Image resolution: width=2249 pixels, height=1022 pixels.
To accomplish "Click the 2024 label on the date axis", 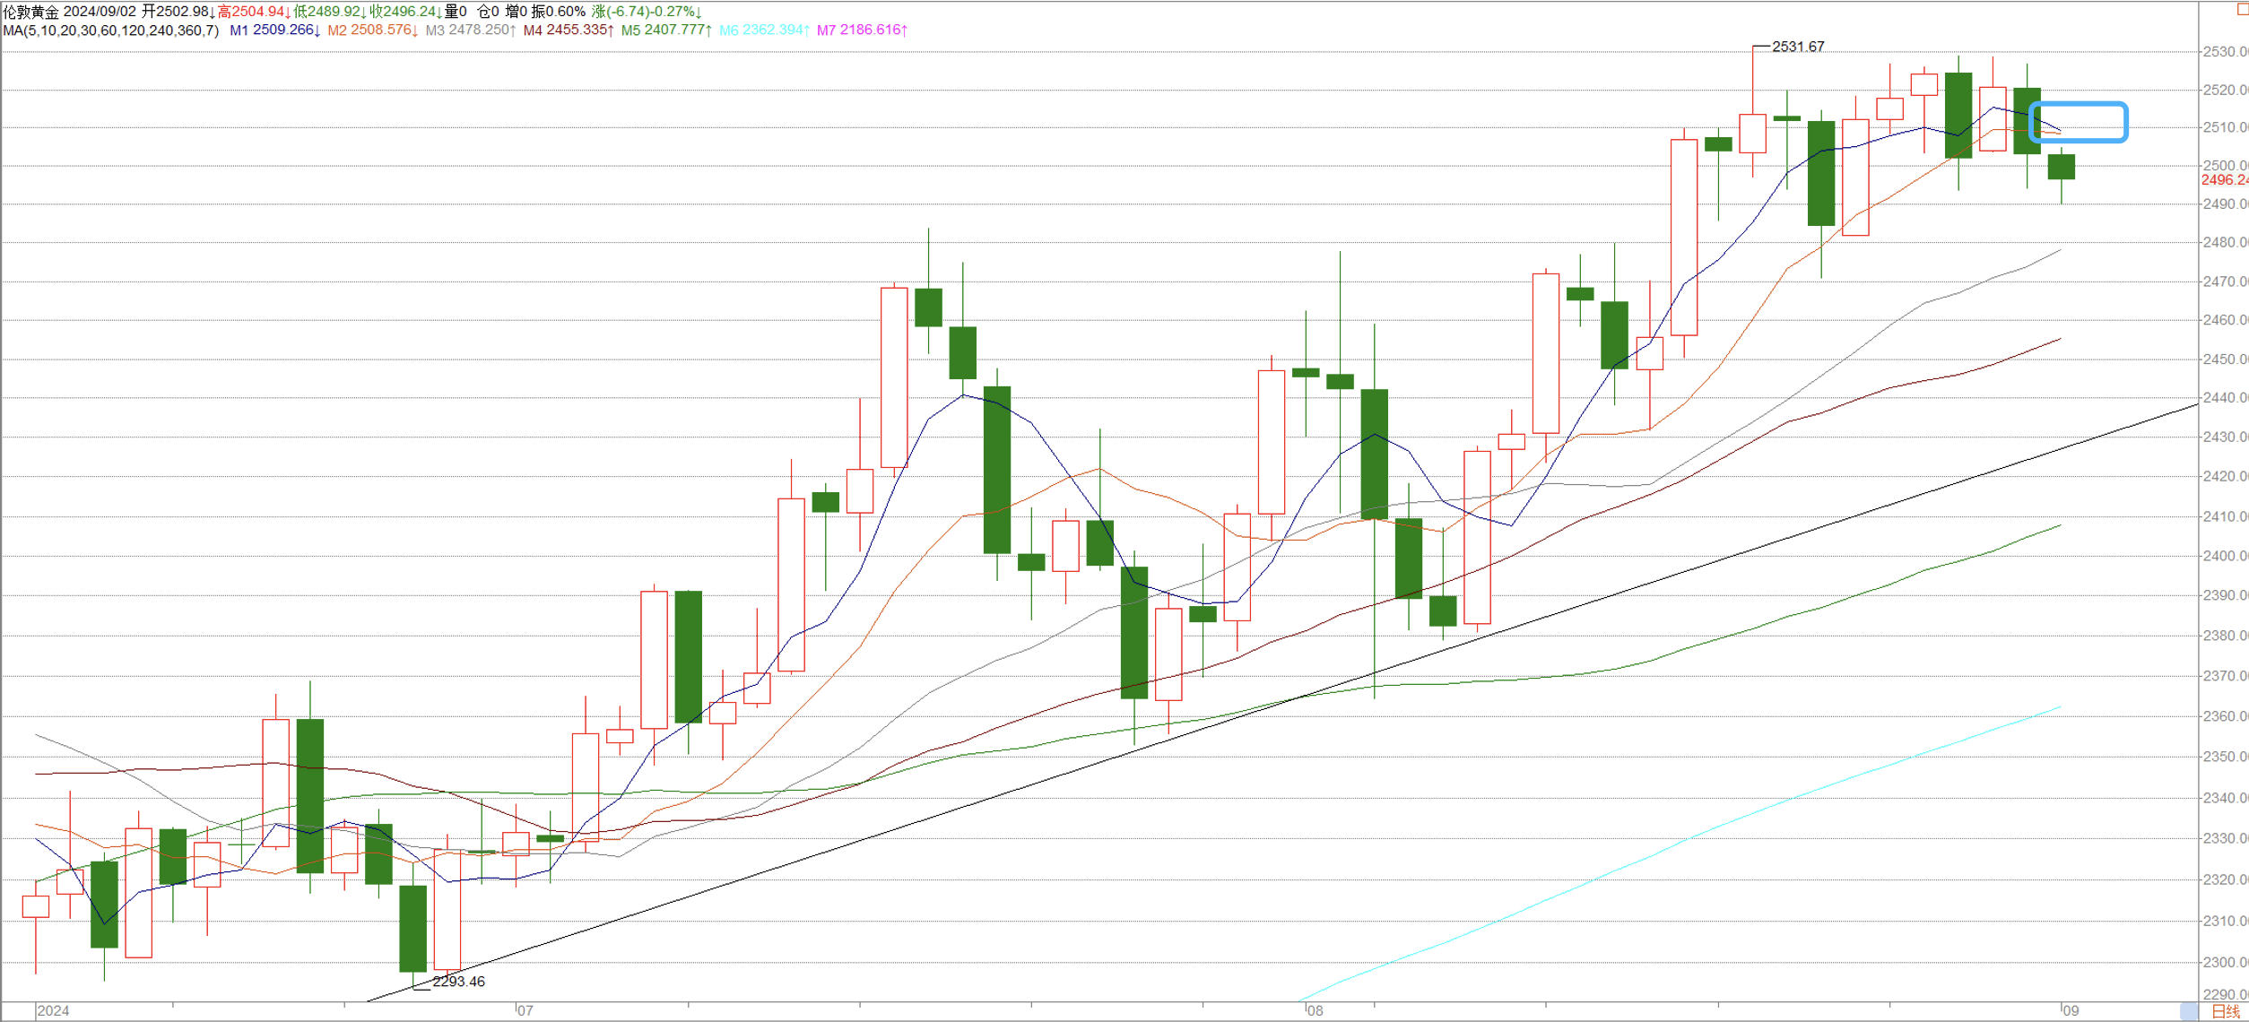I will pyautogui.click(x=53, y=1011).
